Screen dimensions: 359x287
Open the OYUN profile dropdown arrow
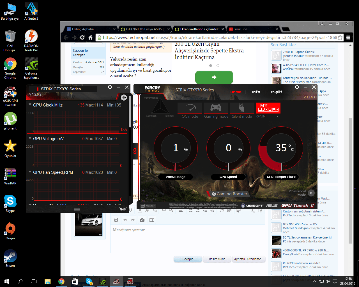277,116
